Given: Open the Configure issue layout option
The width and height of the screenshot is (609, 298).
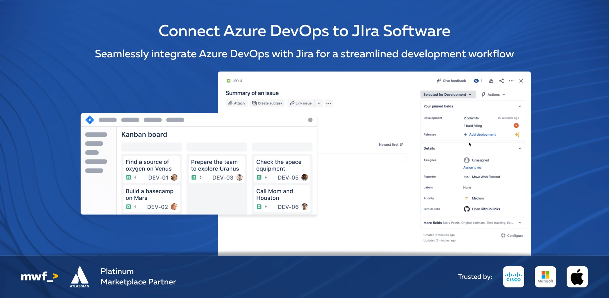Looking at the screenshot, I should tap(512, 235).
